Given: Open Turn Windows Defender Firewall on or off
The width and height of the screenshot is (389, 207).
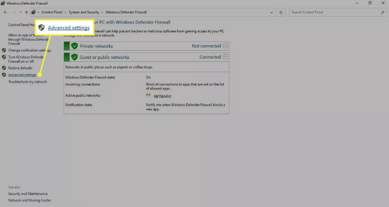Looking at the screenshot, I should pos(26,59).
